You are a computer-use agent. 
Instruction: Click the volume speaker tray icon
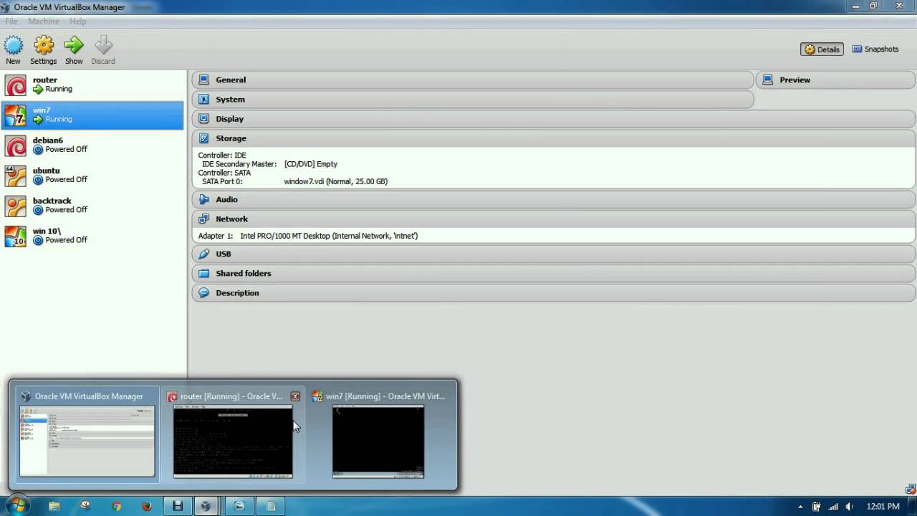click(x=849, y=507)
